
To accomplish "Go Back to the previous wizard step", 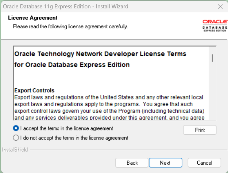I will tap(132, 163).
